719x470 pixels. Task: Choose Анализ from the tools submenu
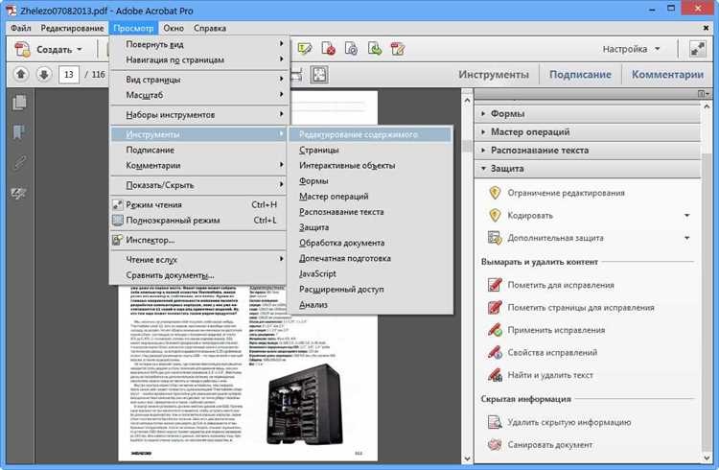tap(370, 305)
